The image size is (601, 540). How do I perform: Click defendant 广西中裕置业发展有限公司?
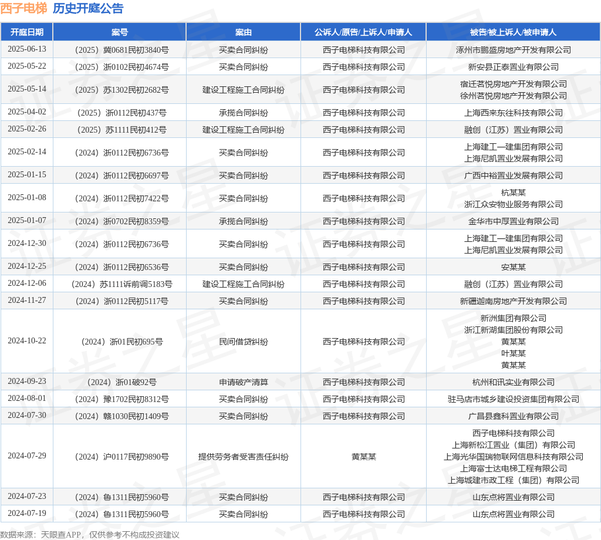513,176
